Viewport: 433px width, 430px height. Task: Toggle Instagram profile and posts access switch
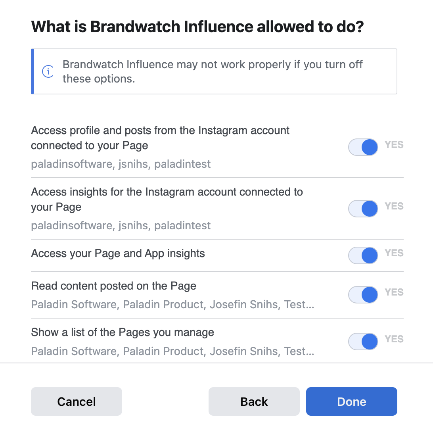coord(363,147)
